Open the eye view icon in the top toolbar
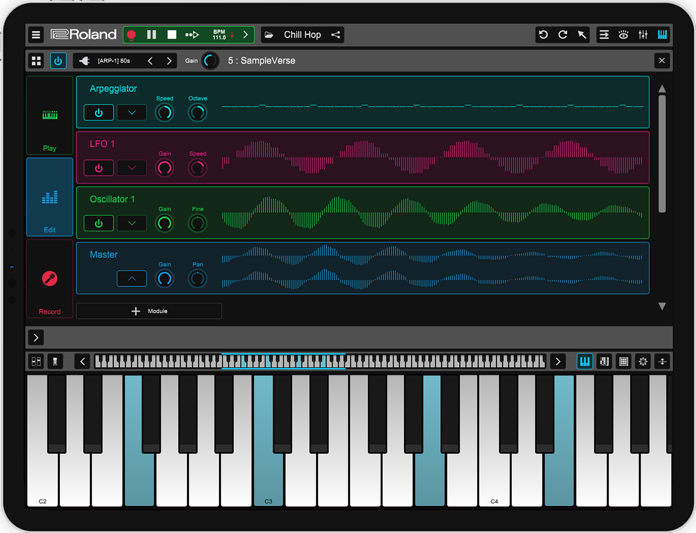This screenshot has width=696, height=533. [623, 35]
